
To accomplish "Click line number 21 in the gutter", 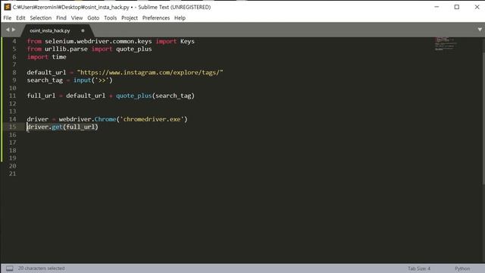I will pos(12,174).
